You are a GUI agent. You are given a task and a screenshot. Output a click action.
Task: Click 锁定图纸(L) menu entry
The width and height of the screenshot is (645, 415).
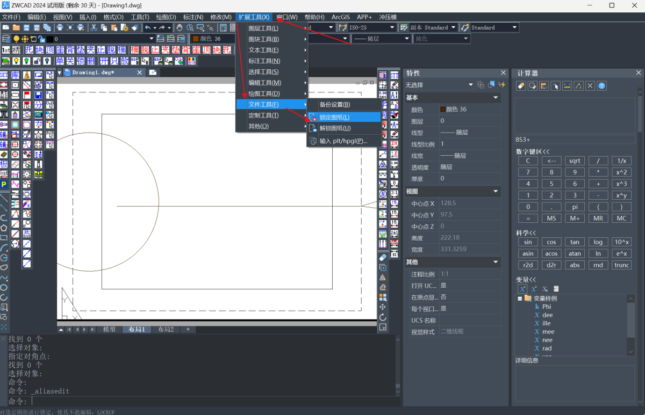(343, 117)
